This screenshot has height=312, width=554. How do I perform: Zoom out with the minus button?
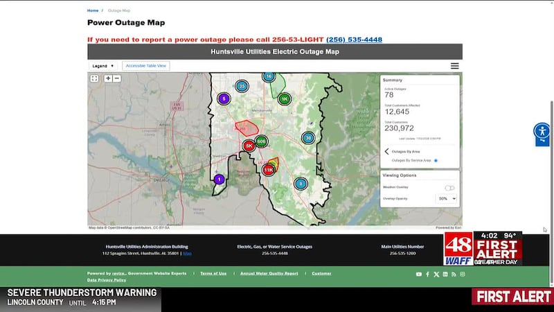[117, 78]
